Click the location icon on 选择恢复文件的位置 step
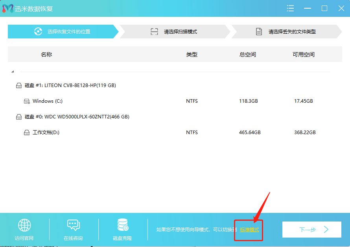The width and height of the screenshot is (350, 247). coord(39,31)
